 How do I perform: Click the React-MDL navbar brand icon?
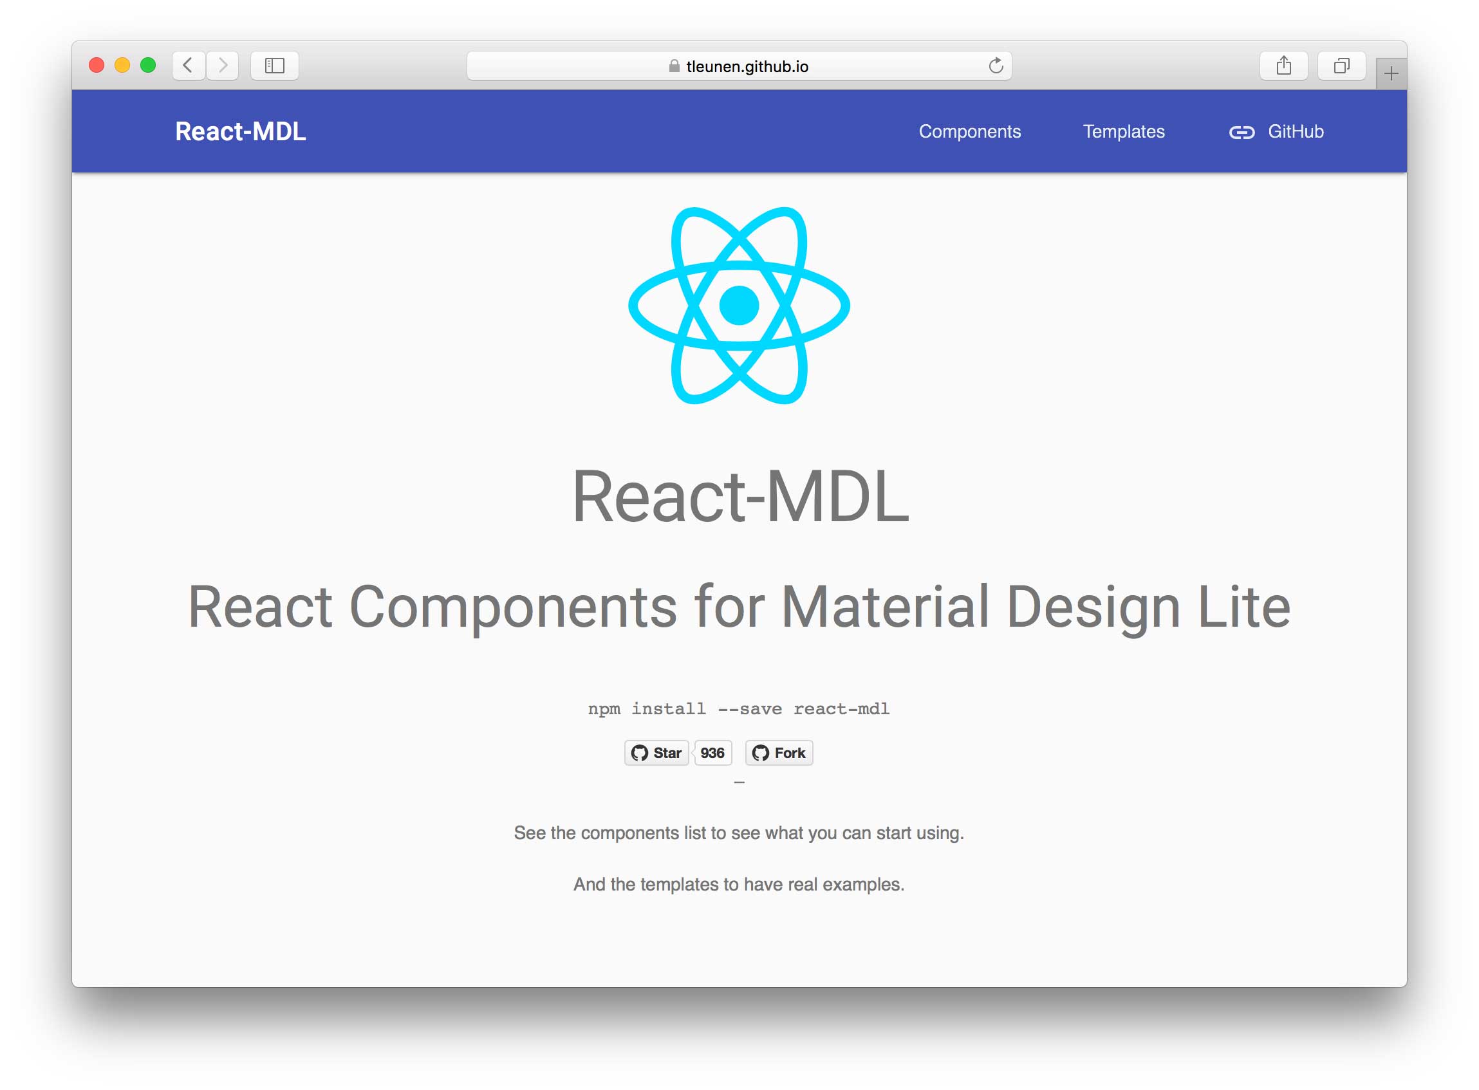242,130
